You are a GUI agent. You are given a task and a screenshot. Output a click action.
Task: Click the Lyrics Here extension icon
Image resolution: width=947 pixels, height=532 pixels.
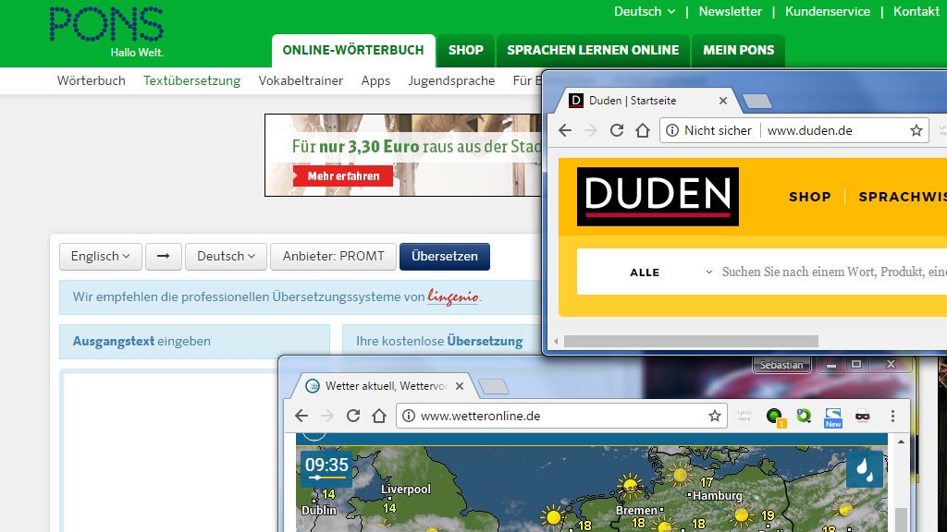(x=745, y=417)
